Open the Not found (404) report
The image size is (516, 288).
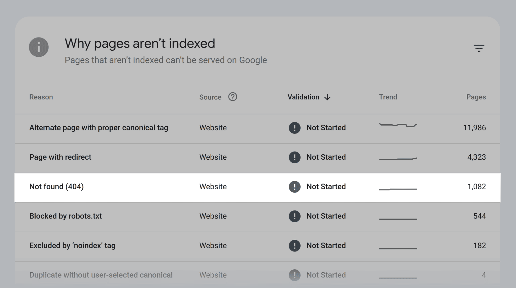tap(56, 187)
